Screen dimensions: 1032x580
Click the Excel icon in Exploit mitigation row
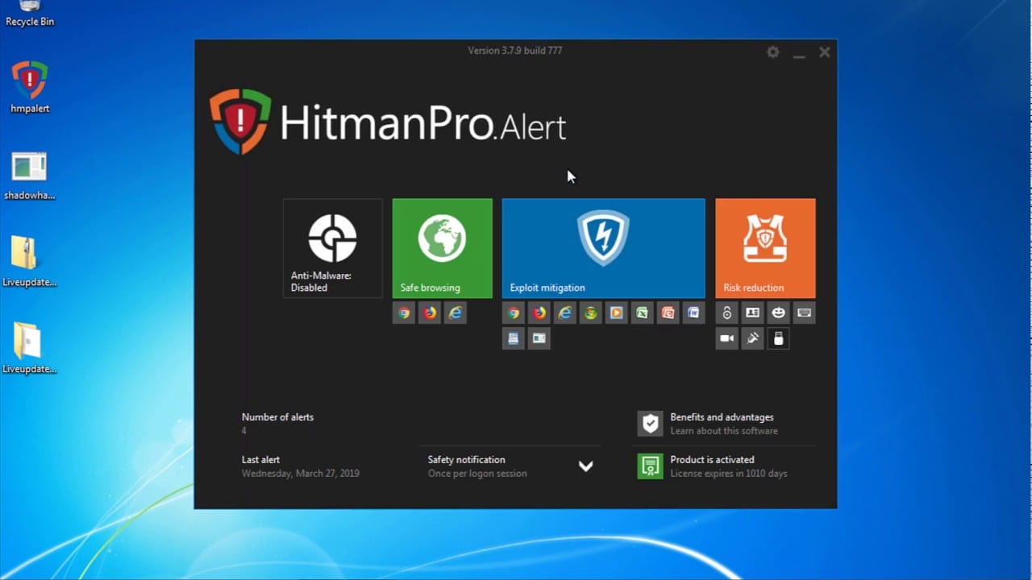click(x=643, y=313)
